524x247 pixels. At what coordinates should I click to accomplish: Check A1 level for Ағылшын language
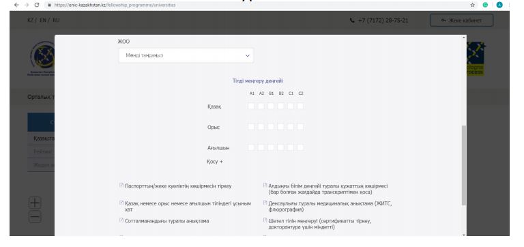(x=251, y=147)
